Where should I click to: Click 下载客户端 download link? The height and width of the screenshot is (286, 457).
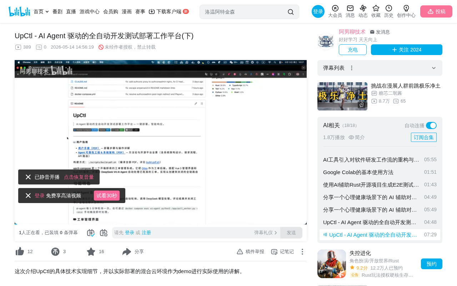click(169, 11)
